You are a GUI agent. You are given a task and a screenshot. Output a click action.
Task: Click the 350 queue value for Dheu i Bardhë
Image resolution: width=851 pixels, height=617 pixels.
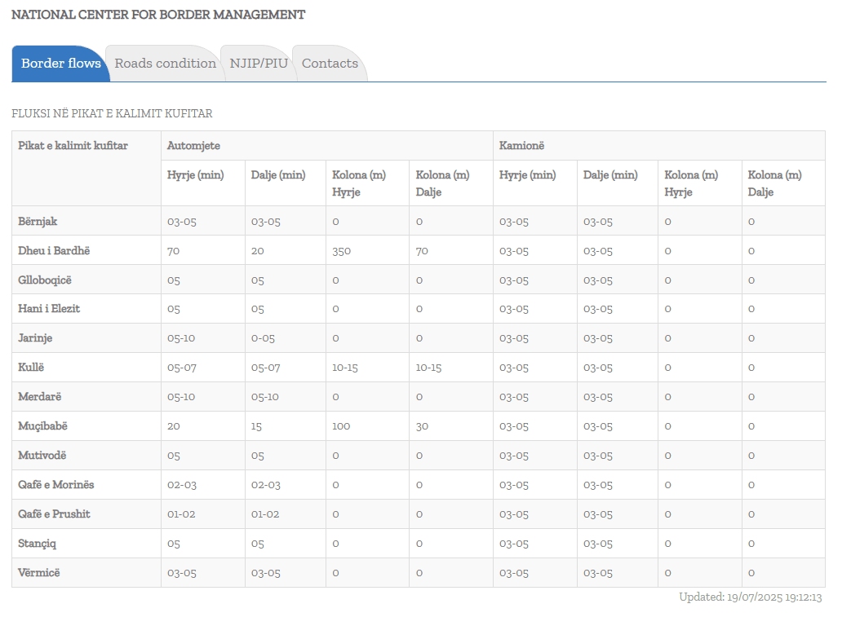tap(341, 251)
